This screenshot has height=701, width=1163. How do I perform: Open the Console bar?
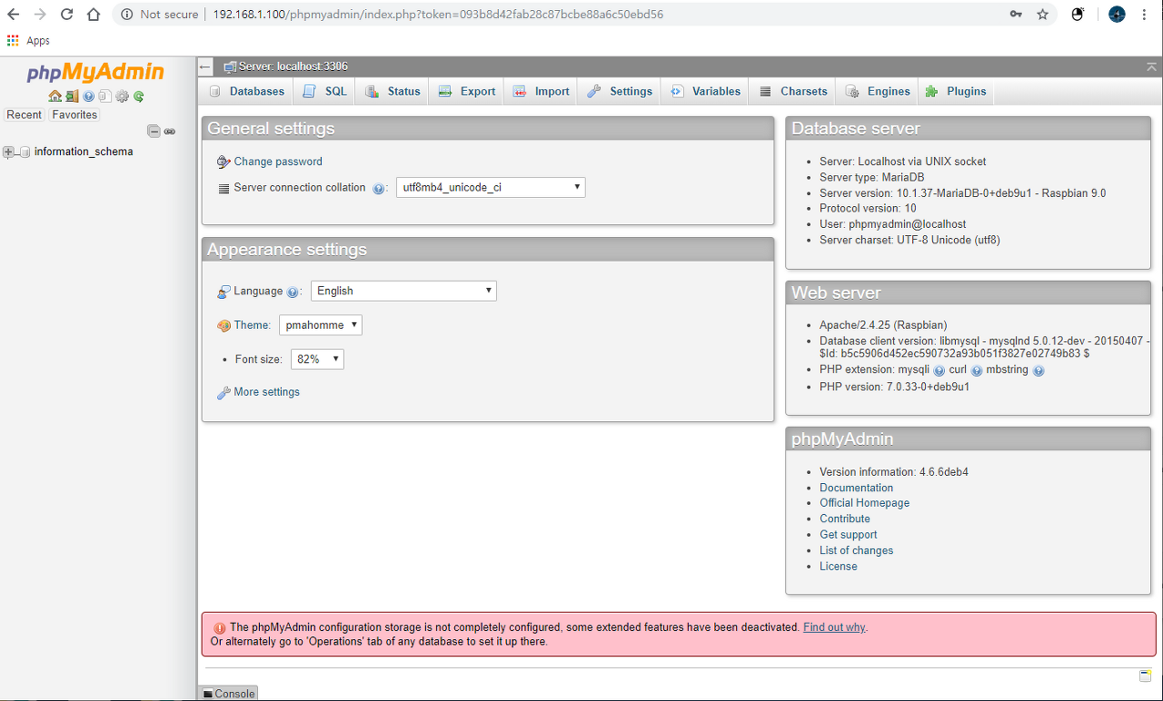tap(229, 694)
